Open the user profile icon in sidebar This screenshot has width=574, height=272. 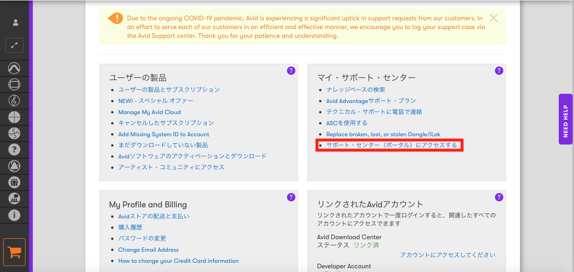16,22
